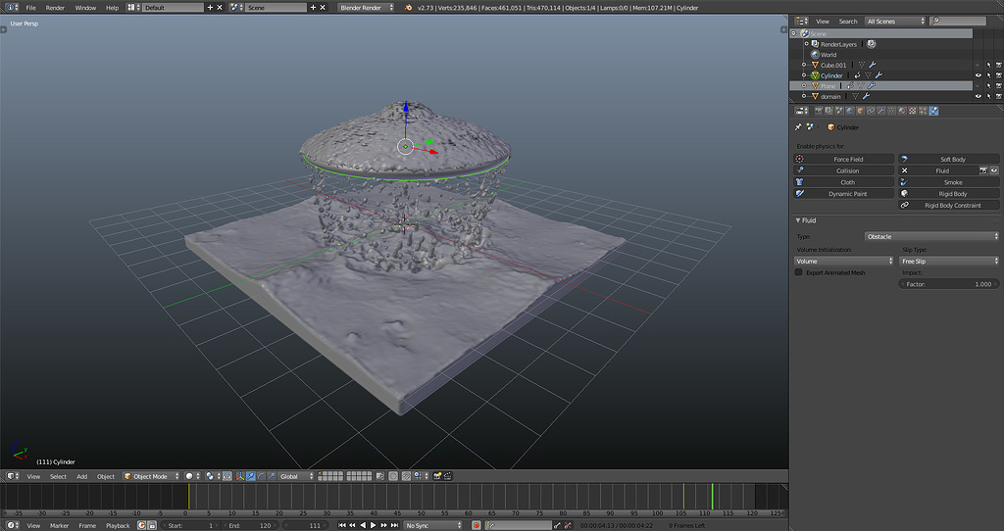The width and height of the screenshot is (1004, 531).
Task: Enable Collision physics
Action: 844,170
